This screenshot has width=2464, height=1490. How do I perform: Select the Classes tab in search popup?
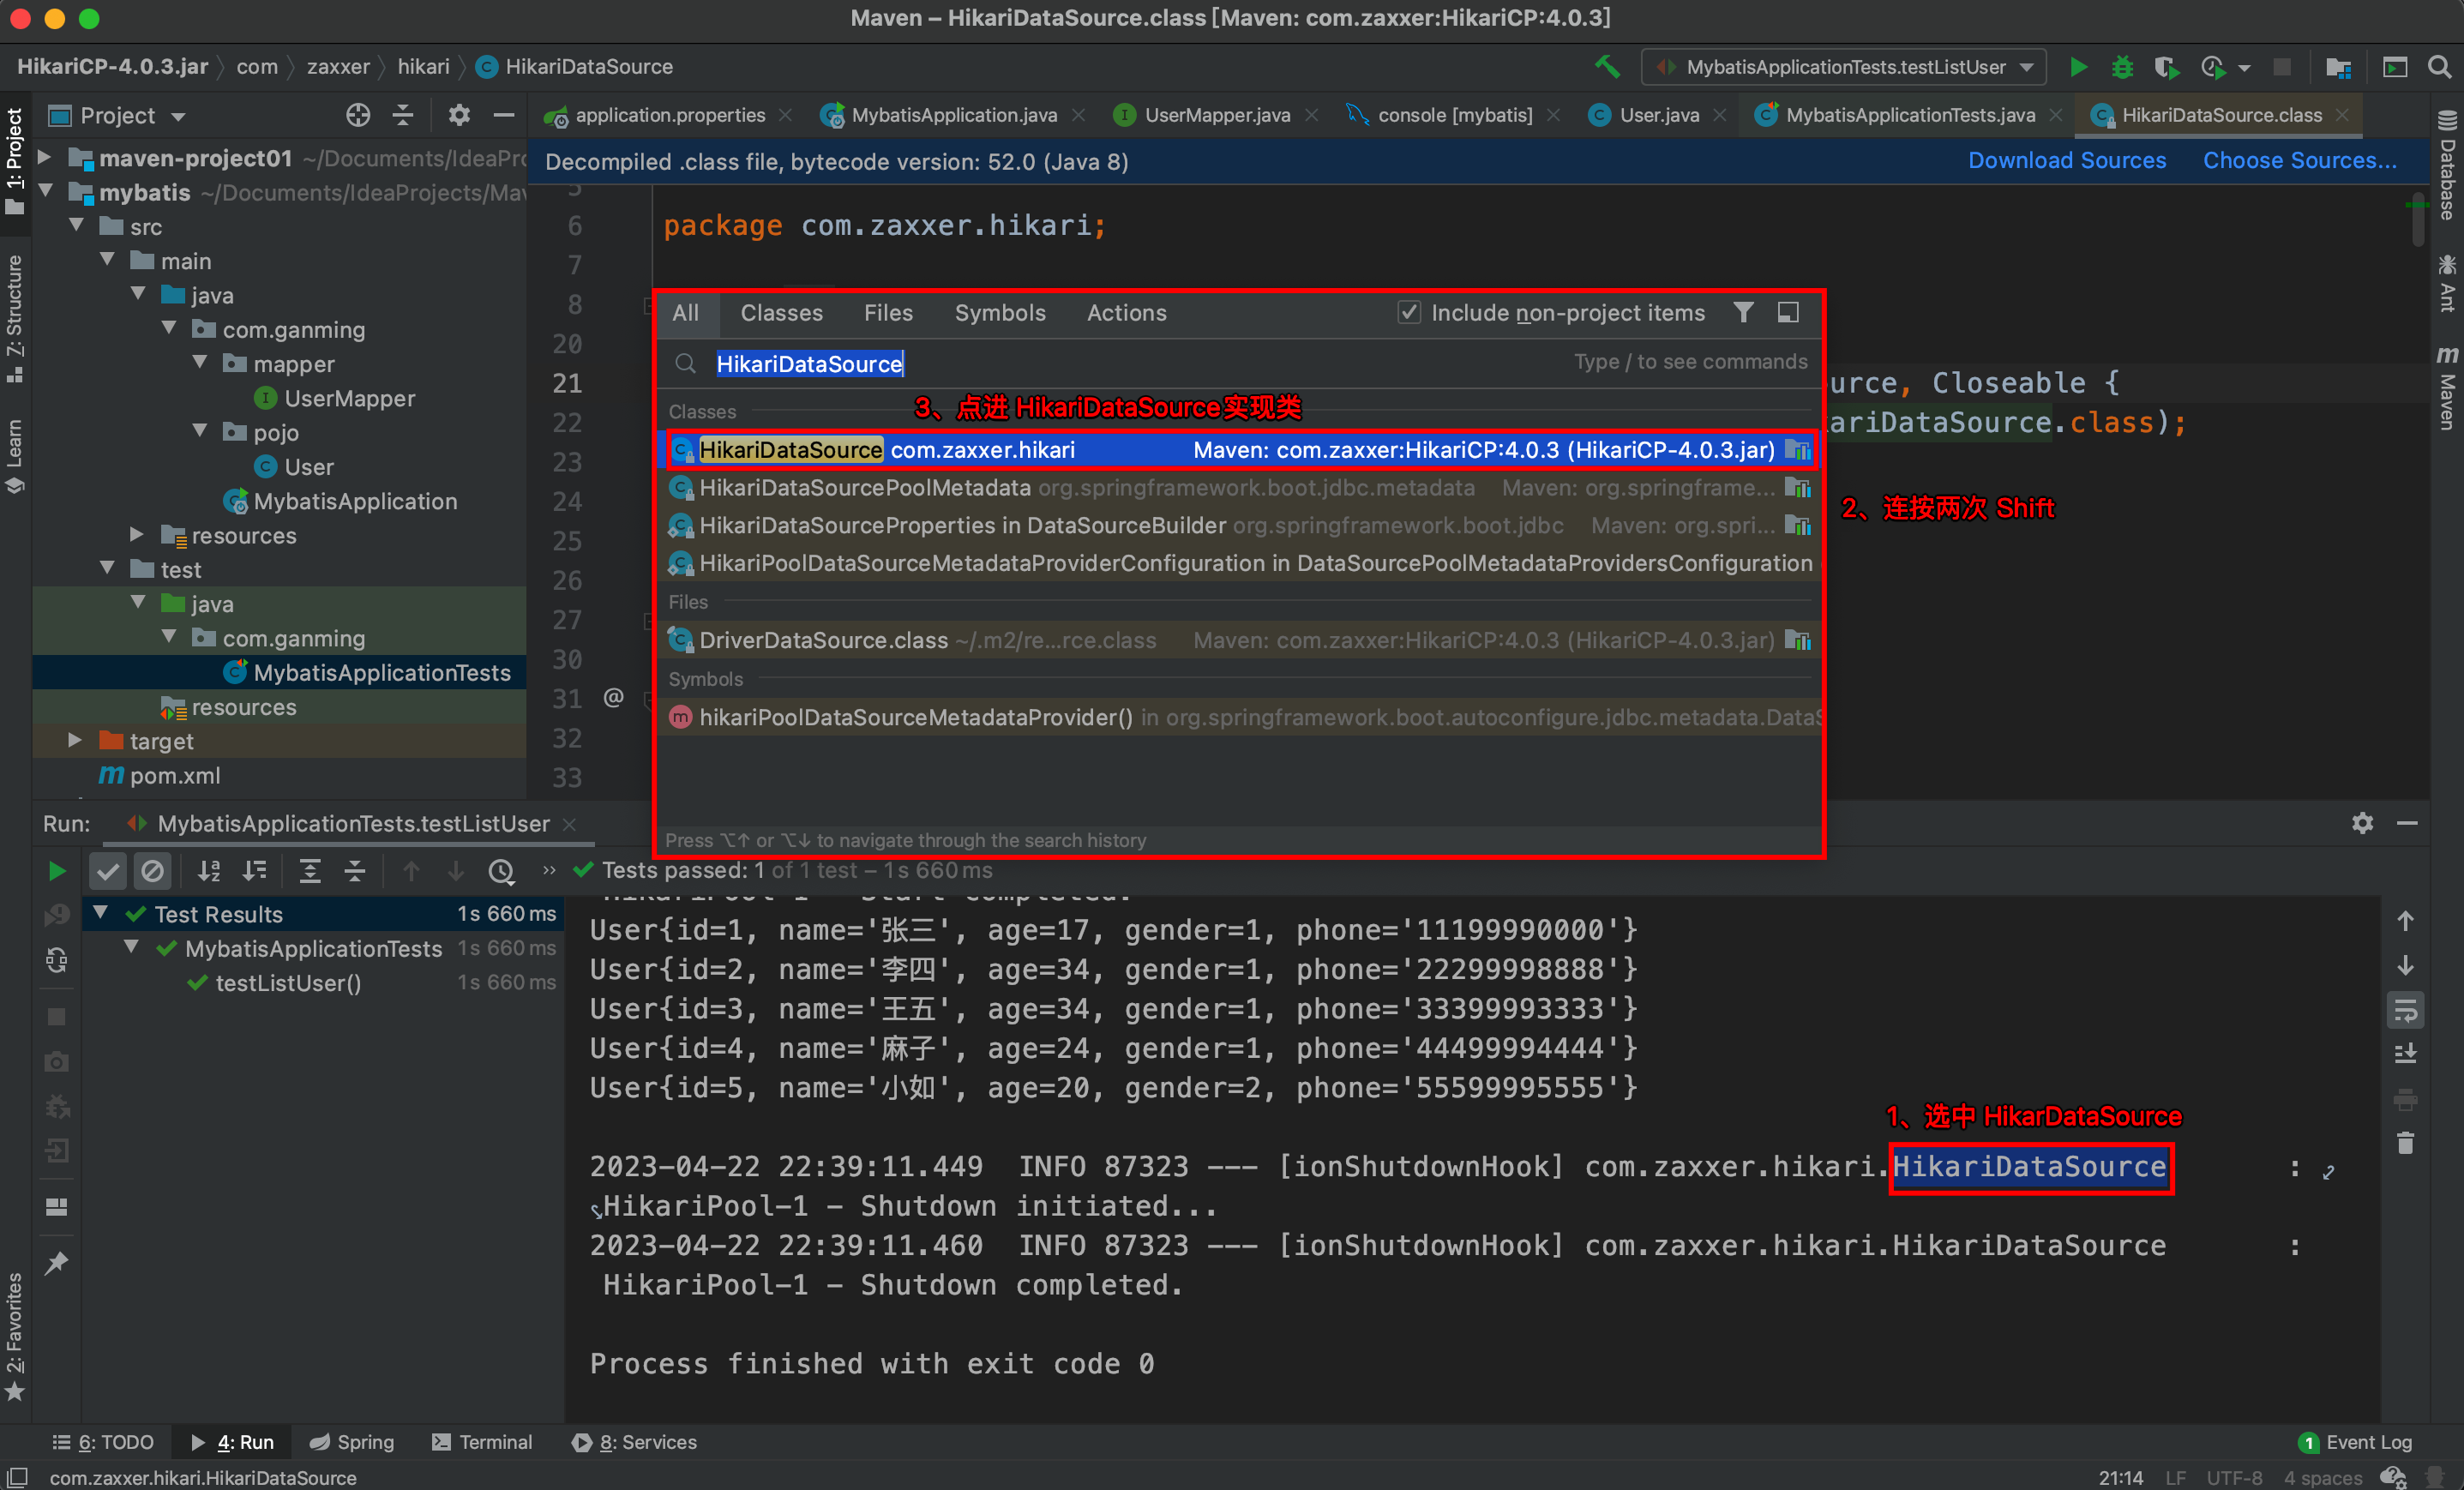point(781,313)
